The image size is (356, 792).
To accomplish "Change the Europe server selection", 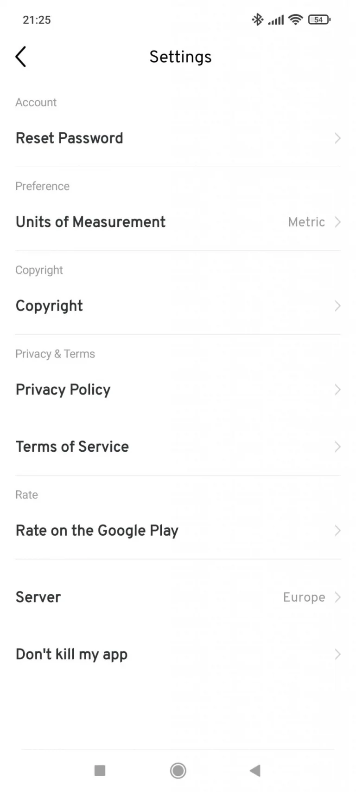I will 304,597.
